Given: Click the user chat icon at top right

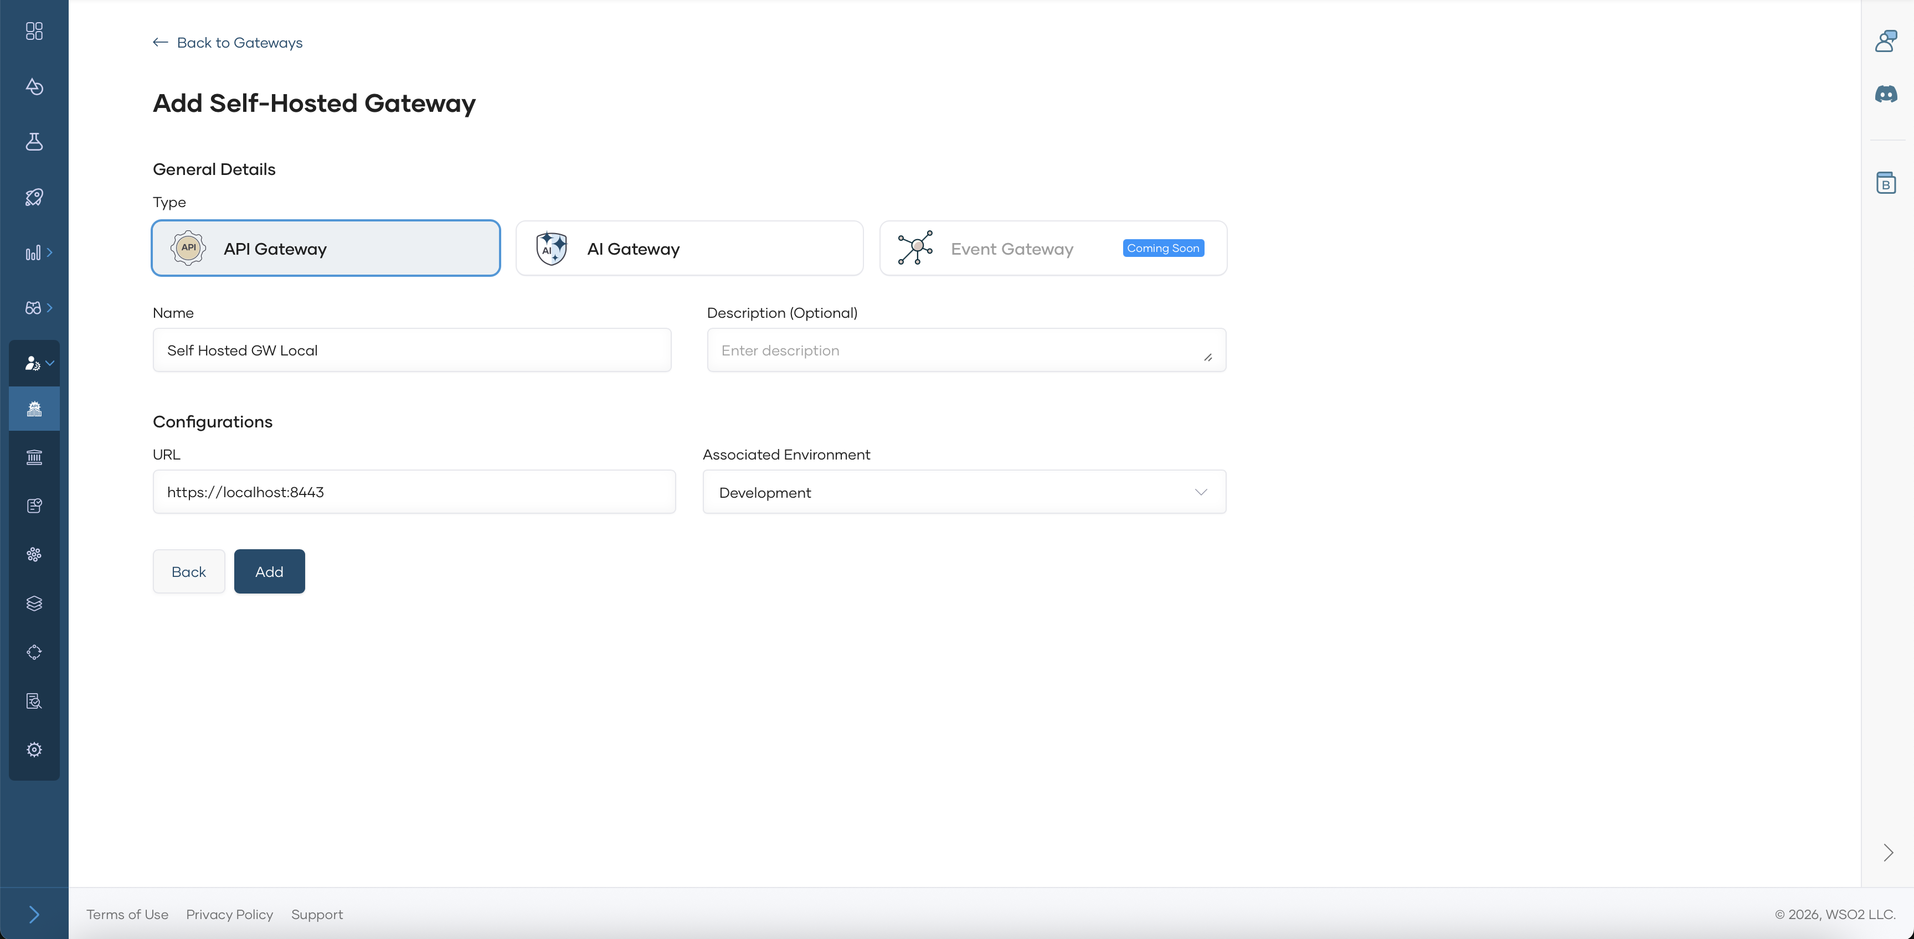Looking at the screenshot, I should (x=1886, y=41).
